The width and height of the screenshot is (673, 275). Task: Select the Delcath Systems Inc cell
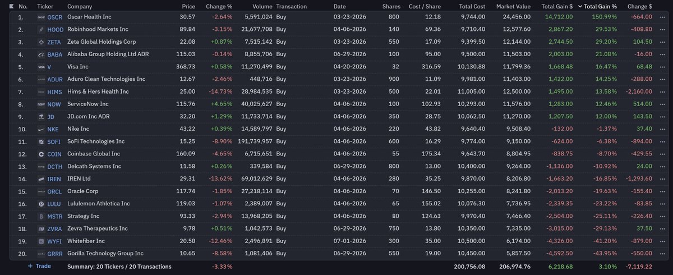pos(94,167)
